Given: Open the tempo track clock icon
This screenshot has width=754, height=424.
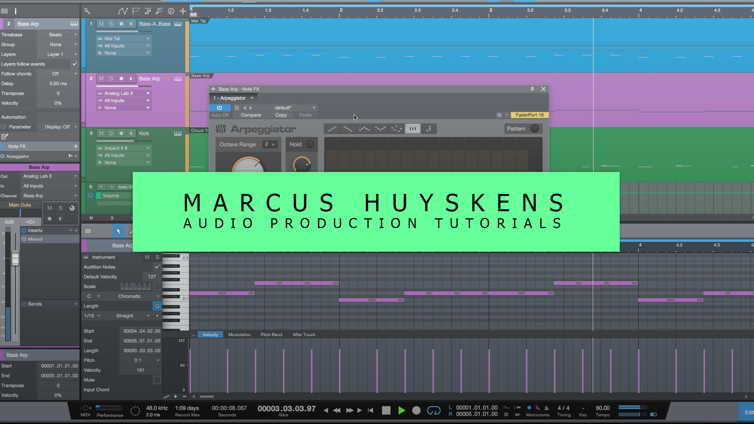Looking at the screenshot, I should [171, 11].
